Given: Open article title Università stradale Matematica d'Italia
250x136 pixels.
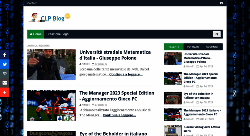Looking at the screenshot, I should tap(115, 55).
